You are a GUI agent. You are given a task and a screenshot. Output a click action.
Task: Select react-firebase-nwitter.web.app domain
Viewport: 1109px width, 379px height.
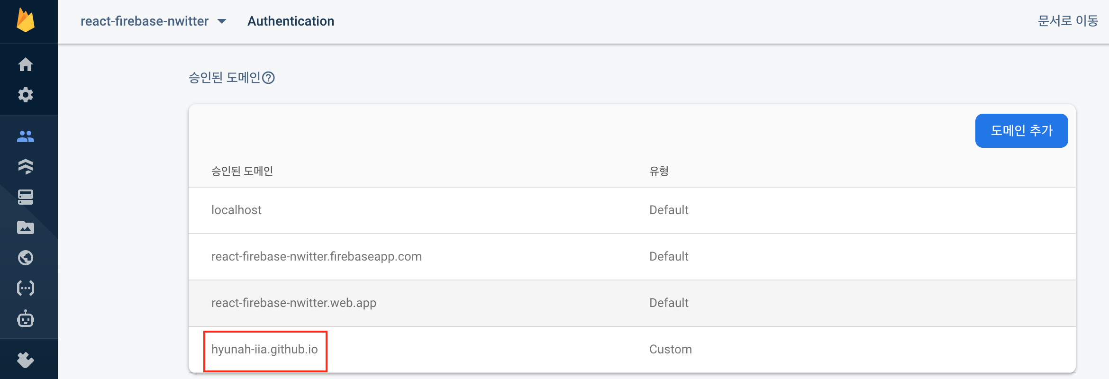(294, 303)
